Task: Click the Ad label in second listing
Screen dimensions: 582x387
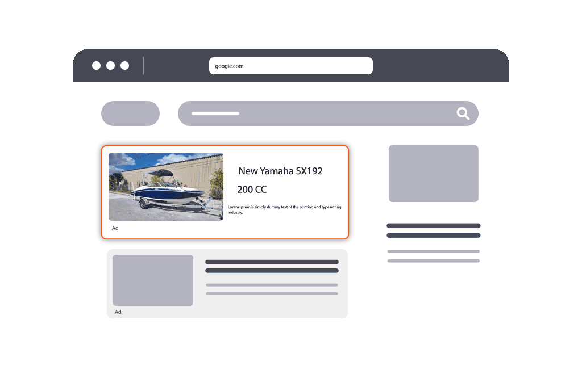Action: coord(118,312)
